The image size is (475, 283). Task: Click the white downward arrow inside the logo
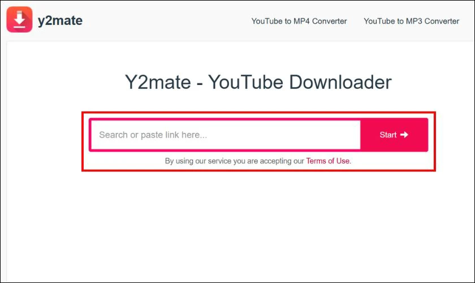pos(19,19)
